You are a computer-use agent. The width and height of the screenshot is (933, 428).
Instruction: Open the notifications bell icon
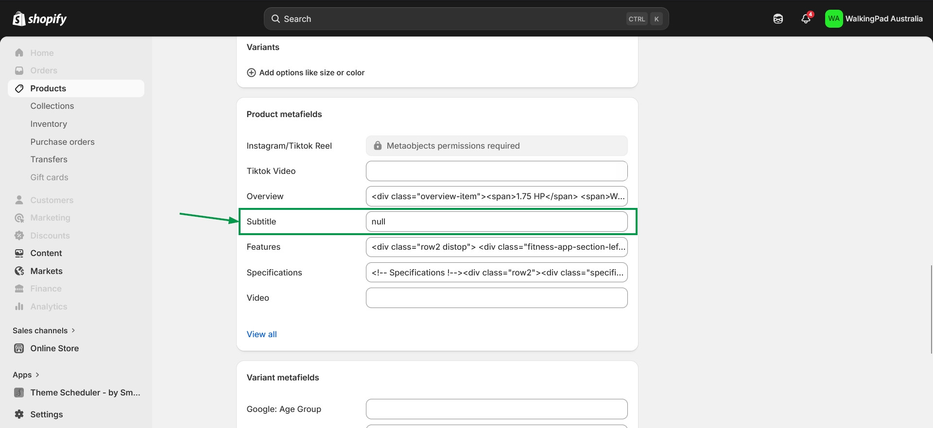pos(806,19)
